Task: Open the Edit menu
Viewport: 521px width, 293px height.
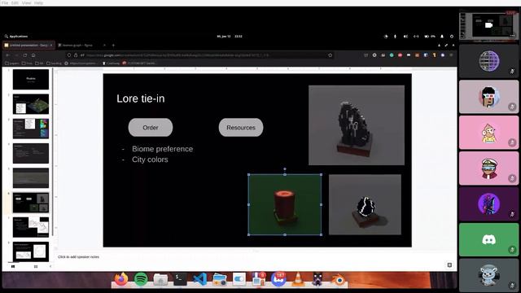Action: click(15, 2)
